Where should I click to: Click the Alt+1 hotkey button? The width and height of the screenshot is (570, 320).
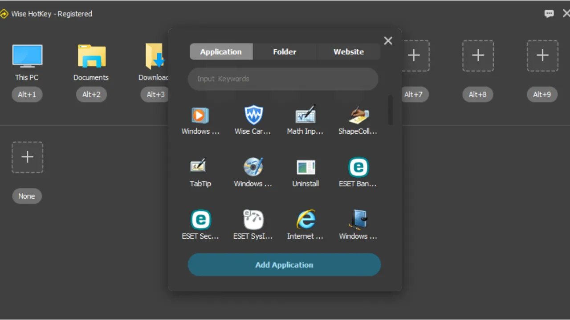pyautogui.click(x=27, y=94)
